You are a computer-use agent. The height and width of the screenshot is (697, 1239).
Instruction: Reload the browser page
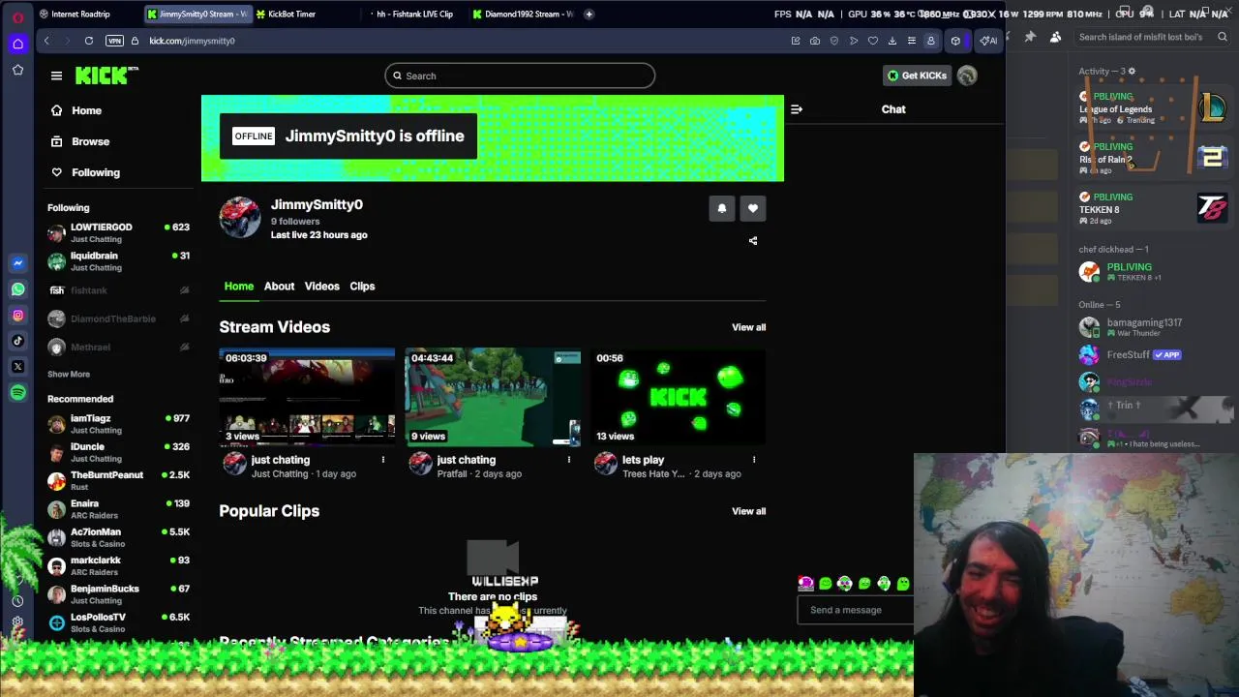(x=89, y=41)
